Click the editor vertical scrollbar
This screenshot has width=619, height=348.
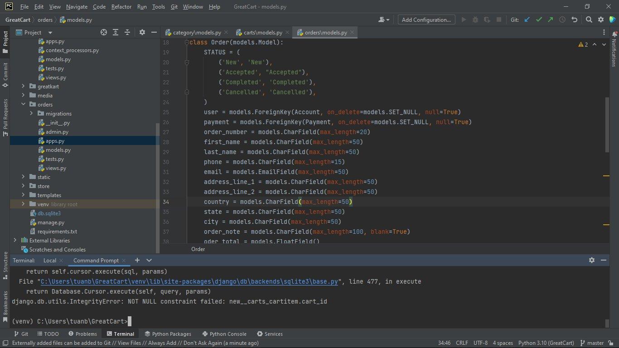point(607,125)
